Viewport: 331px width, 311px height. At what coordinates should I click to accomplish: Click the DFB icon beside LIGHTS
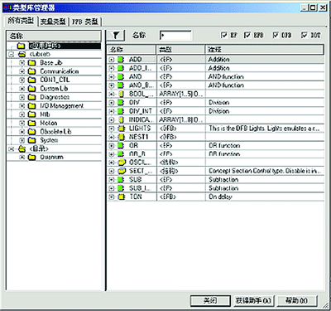pyautogui.click(x=122, y=129)
